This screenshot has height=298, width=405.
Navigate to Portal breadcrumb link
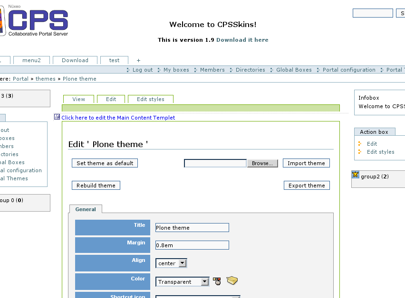click(x=20, y=79)
